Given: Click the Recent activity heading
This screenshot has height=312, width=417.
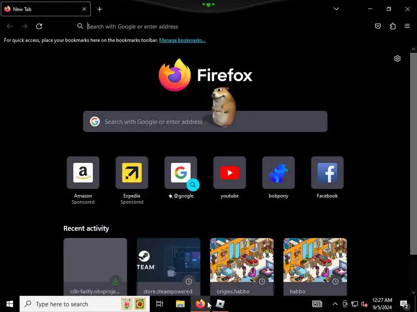Looking at the screenshot, I should 86,228.
